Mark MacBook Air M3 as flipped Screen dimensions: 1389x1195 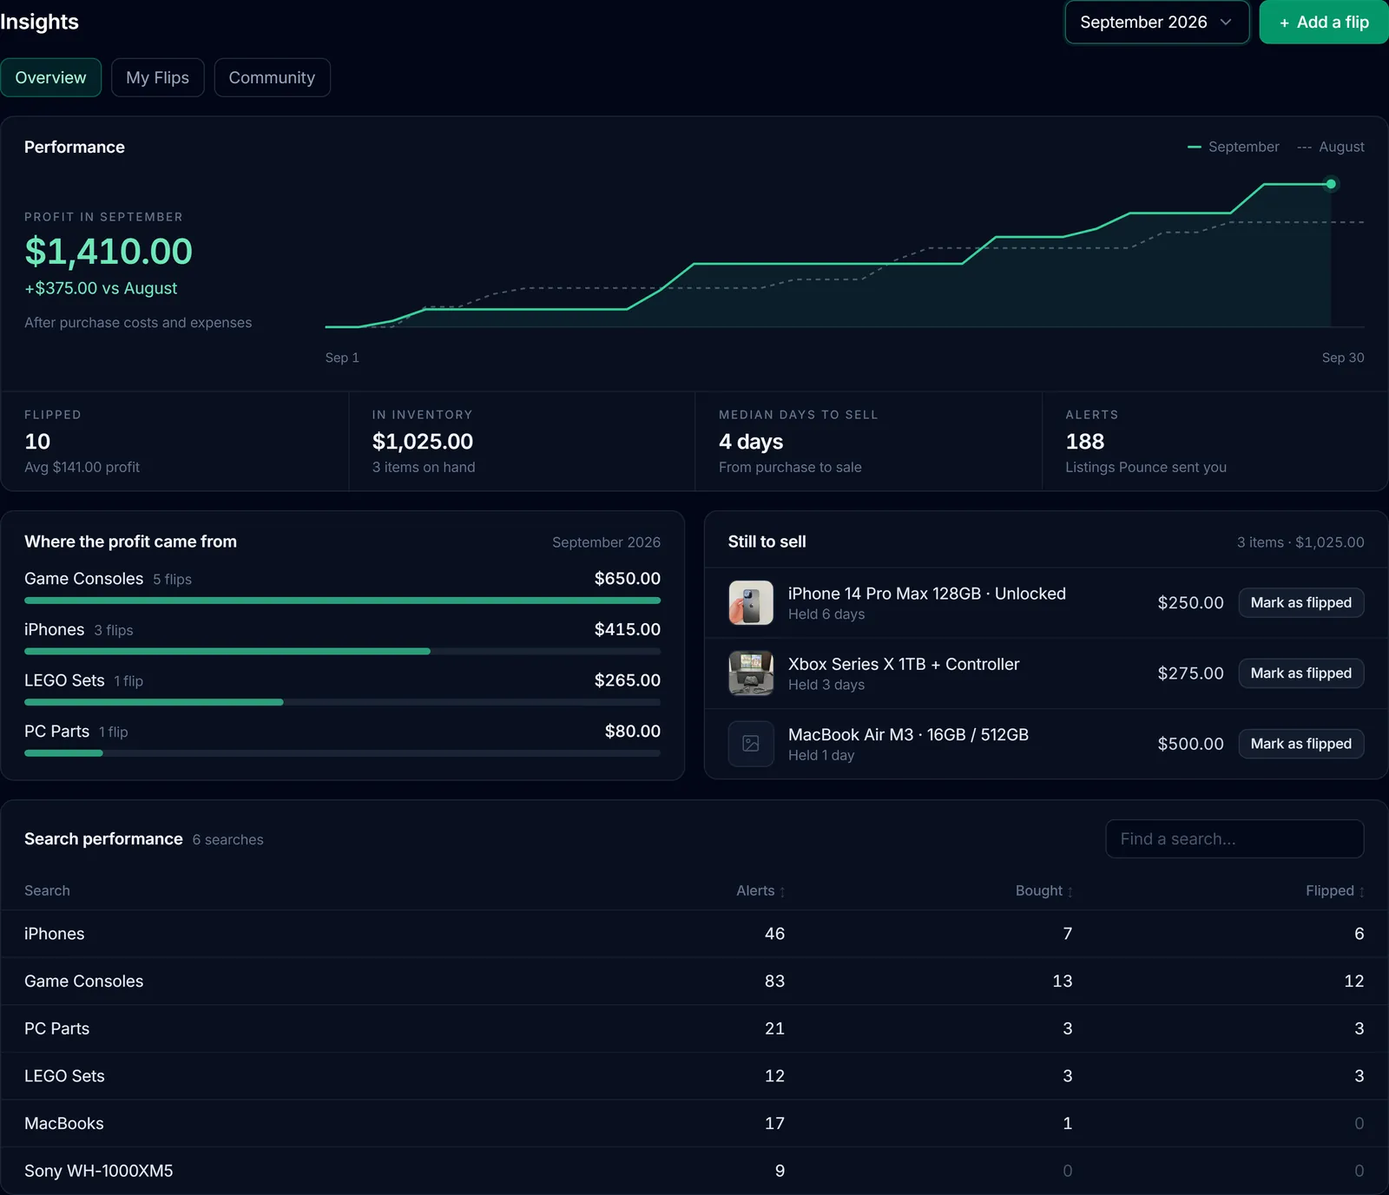click(x=1300, y=744)
